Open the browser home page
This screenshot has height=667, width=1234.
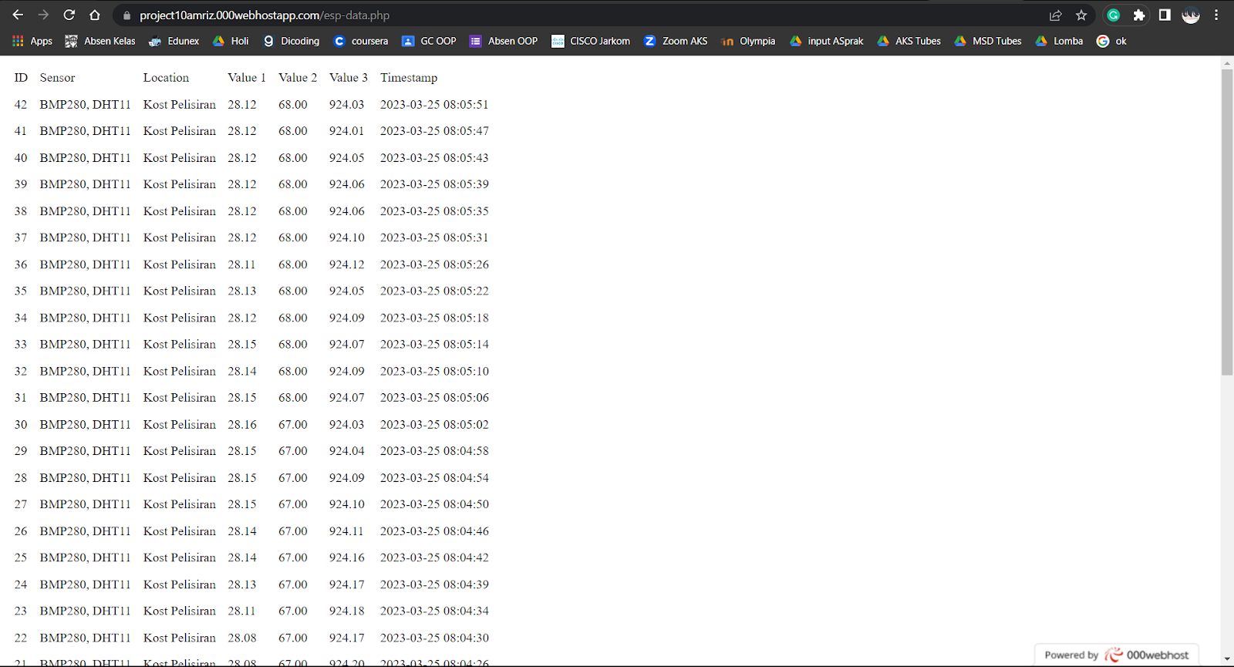click(x=95, y=15)
